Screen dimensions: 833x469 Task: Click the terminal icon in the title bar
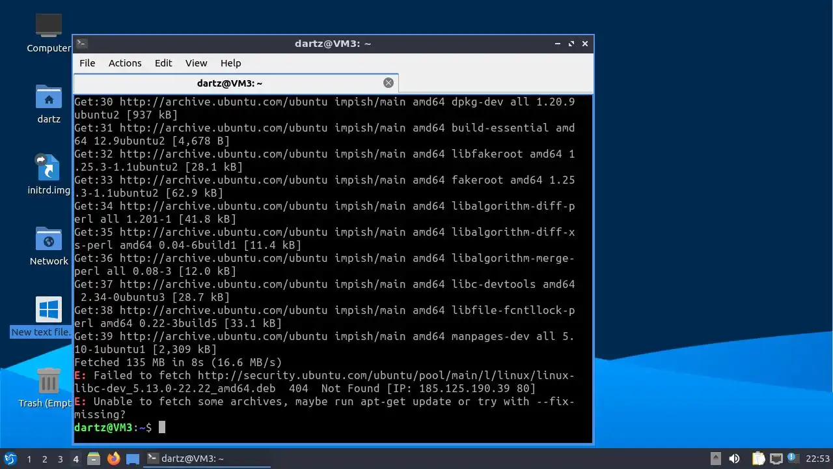click(x=81, y=44)
